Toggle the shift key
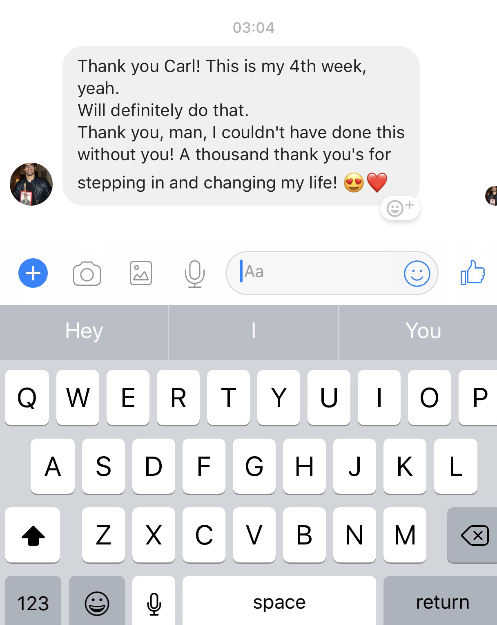 coord(33,535)
